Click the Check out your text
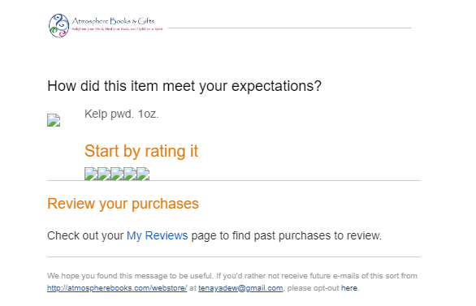Viewport: 476px width, 306px height. 85,235
